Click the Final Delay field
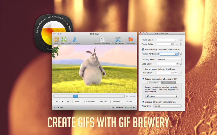 click(x=168, y=73)
